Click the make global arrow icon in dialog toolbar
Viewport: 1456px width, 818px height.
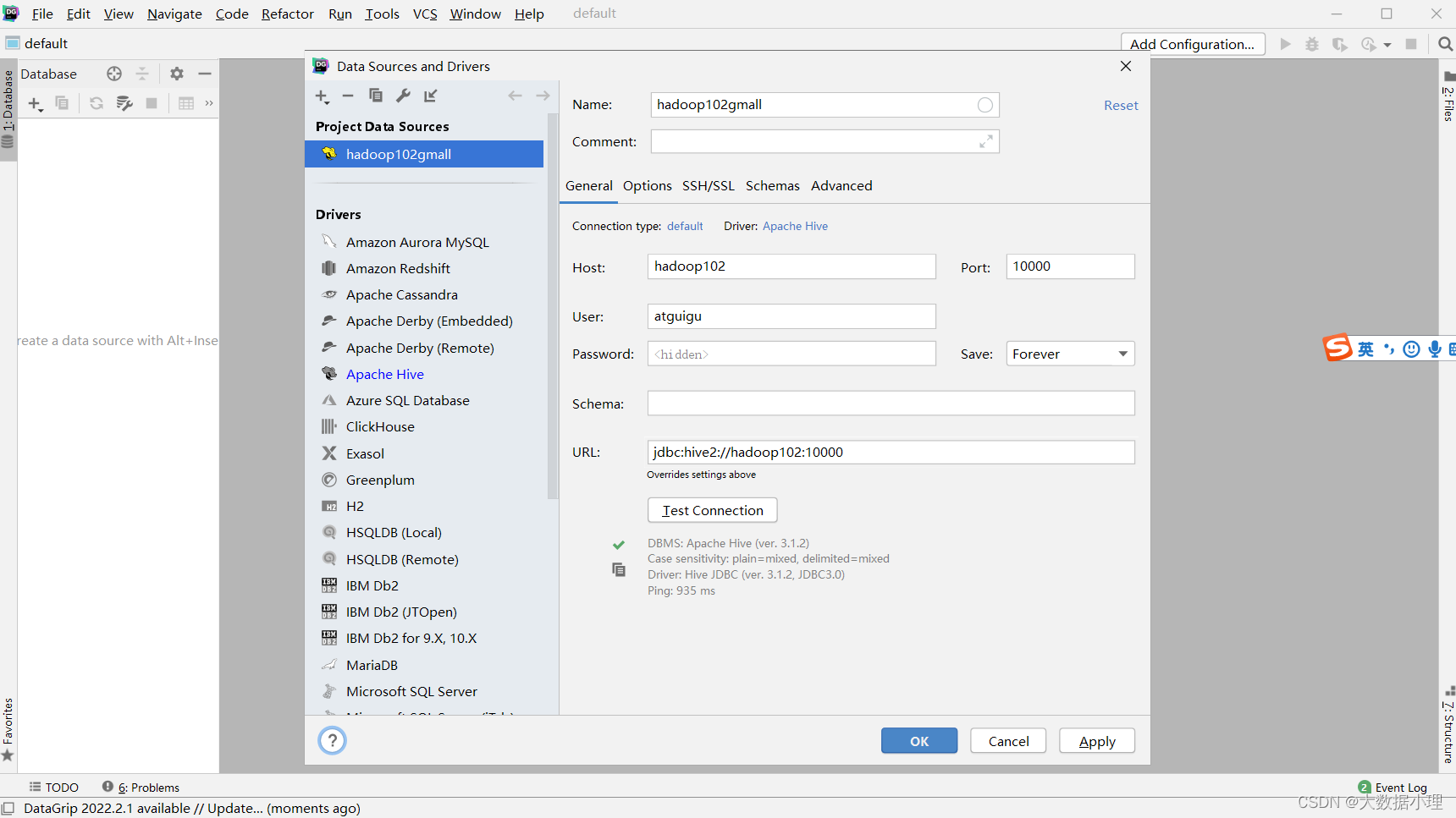tap(431, 96)
